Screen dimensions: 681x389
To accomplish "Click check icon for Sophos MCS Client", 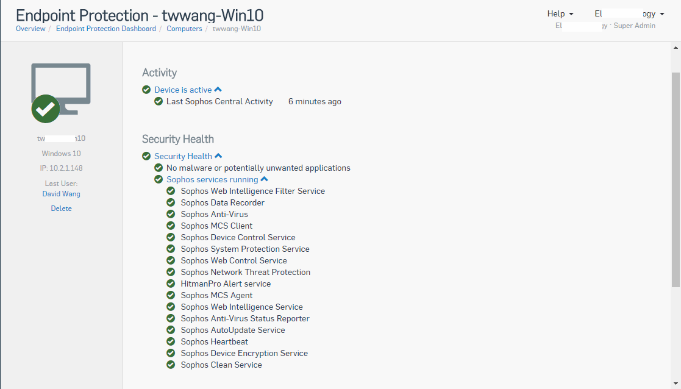I will coord(171,226).
